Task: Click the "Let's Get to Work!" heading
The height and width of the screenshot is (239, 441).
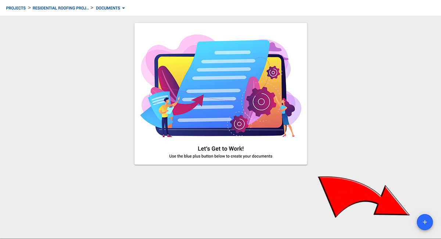Action: [221, 148]
